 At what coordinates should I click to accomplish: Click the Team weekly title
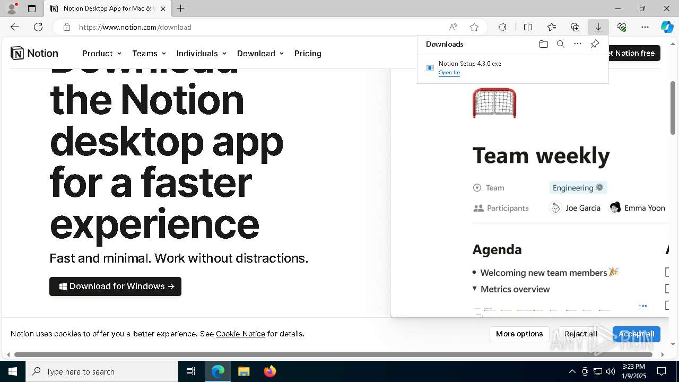click(x=541, y=155)
